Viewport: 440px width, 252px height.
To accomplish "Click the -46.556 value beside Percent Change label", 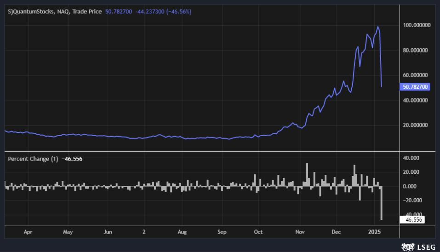I will click(72, 159).
